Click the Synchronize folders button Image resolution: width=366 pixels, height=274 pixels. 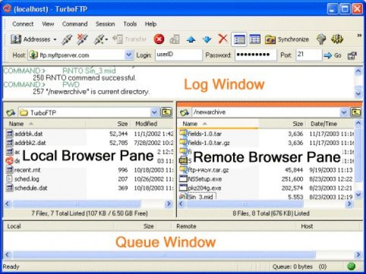point(287,39)
